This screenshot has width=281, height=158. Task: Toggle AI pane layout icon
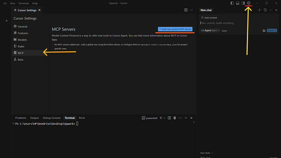point(243,3)
